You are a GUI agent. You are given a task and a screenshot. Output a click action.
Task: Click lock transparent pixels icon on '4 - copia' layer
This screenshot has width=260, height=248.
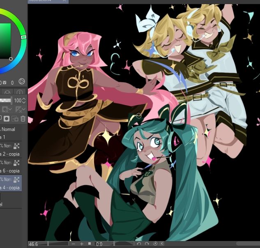point(16,179)
